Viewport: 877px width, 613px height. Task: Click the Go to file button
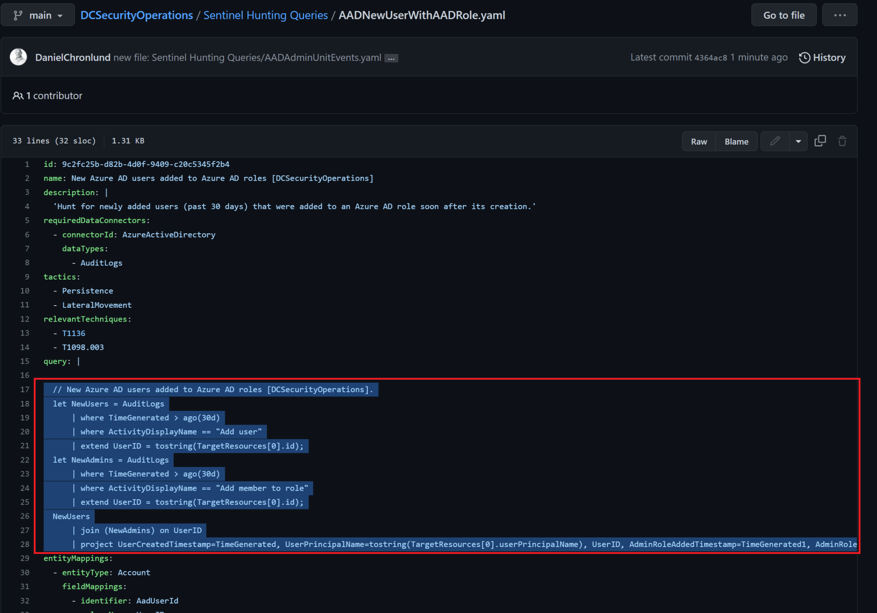coord(784,15)
